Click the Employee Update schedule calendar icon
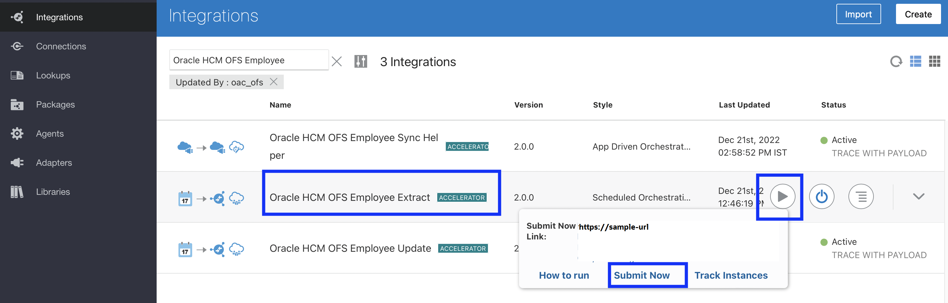The image size is (948, 303). (185, 249)
